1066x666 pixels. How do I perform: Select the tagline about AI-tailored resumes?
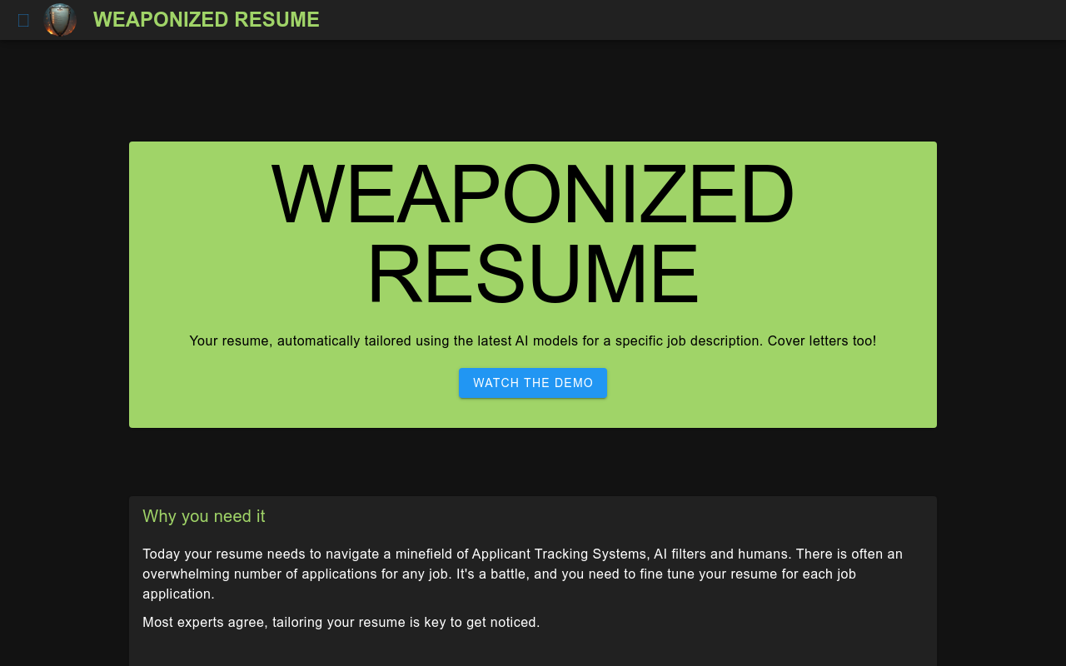coord(533,340)
